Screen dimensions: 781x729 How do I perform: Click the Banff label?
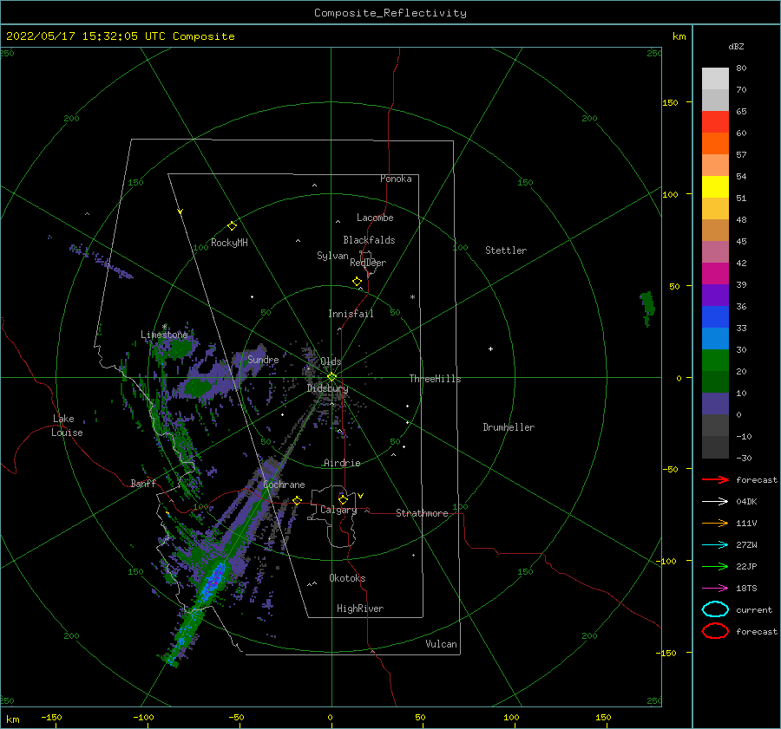143,484
